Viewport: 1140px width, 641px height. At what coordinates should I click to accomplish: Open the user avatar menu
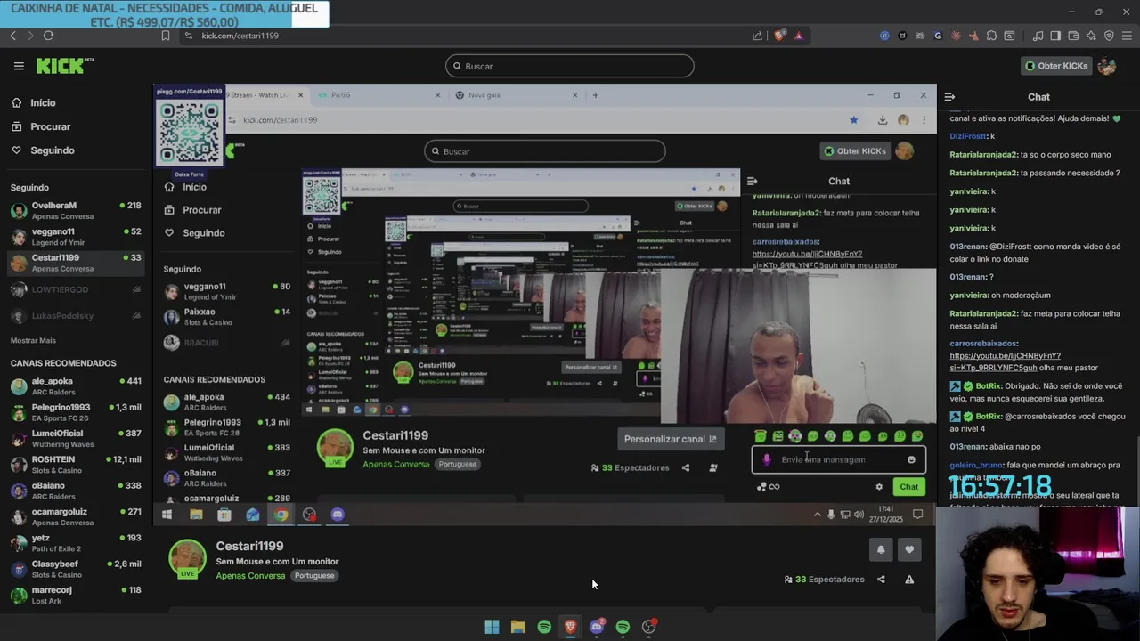pos(1107,66)
